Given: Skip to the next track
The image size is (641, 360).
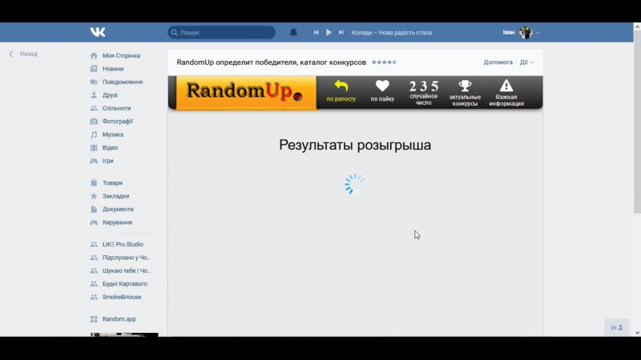Looking at the screenshot, I should [x=341, y=33].
